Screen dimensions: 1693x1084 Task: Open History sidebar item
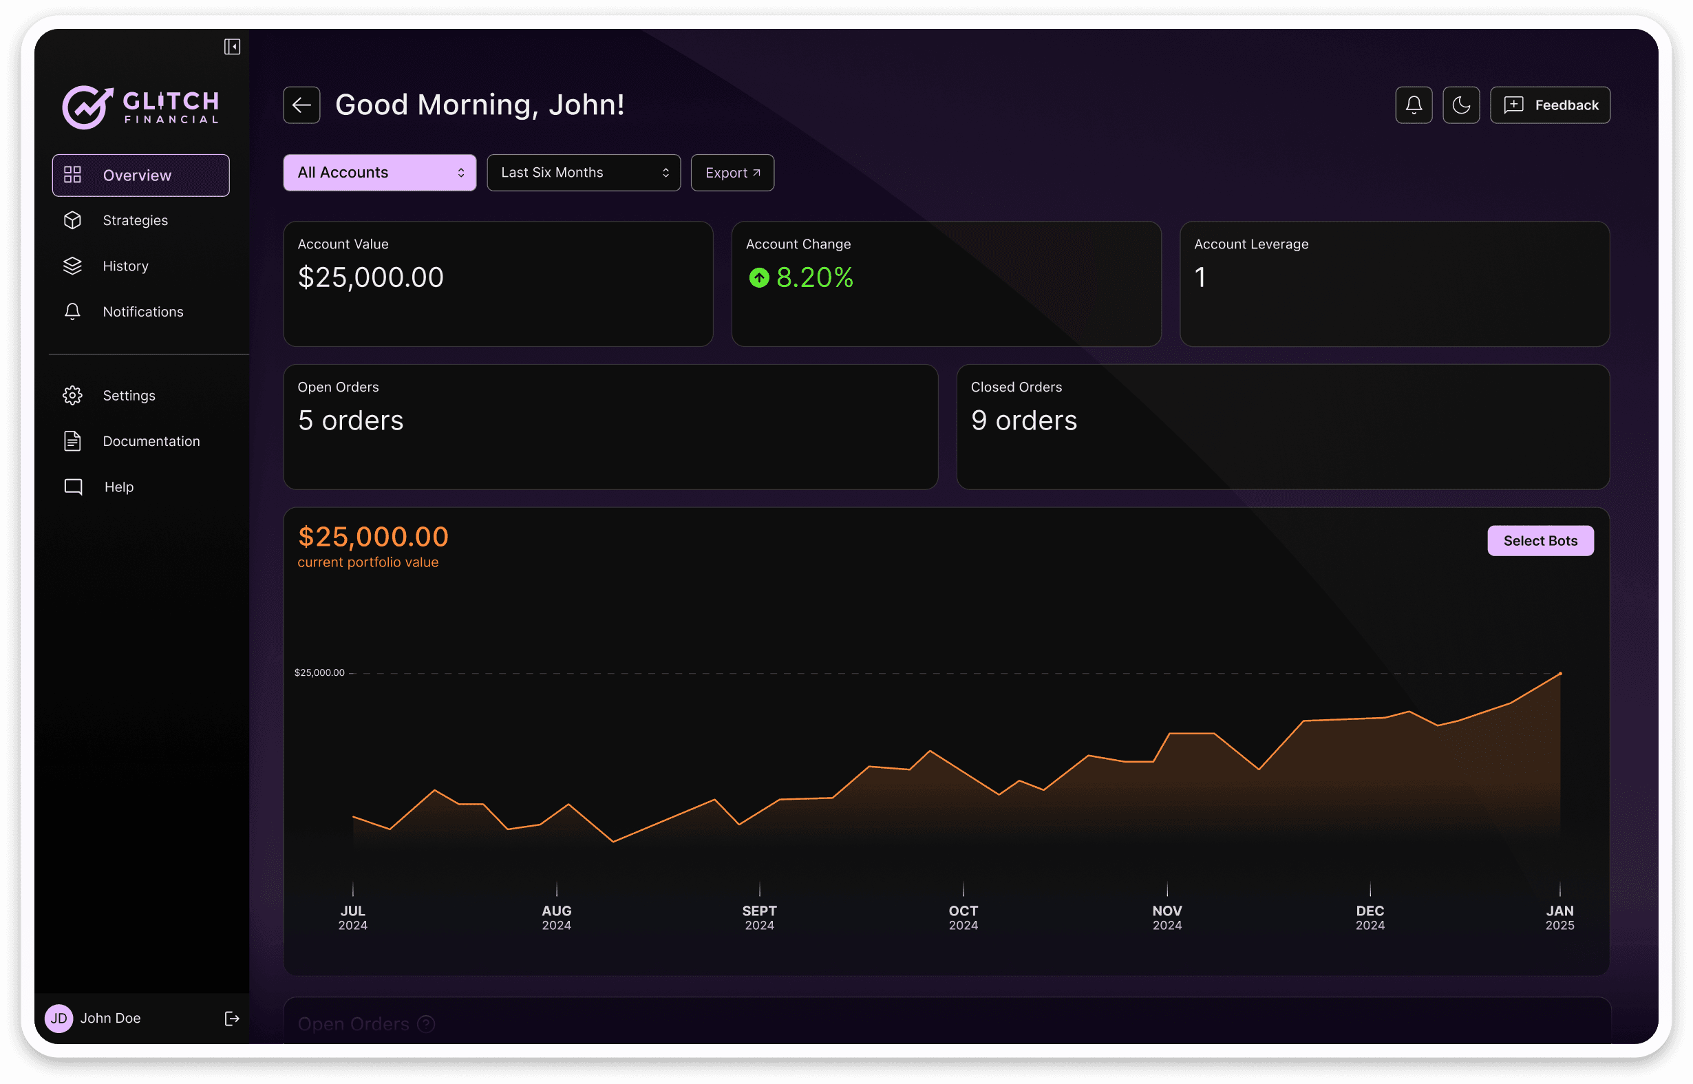125,266
